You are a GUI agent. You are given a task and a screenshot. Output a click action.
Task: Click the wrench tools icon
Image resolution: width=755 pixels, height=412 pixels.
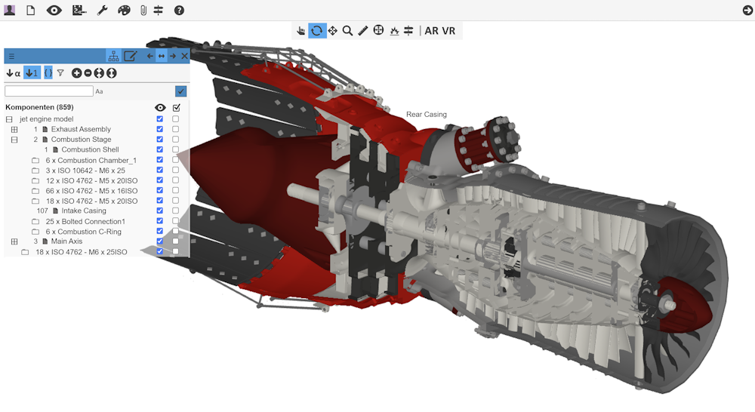103,11
